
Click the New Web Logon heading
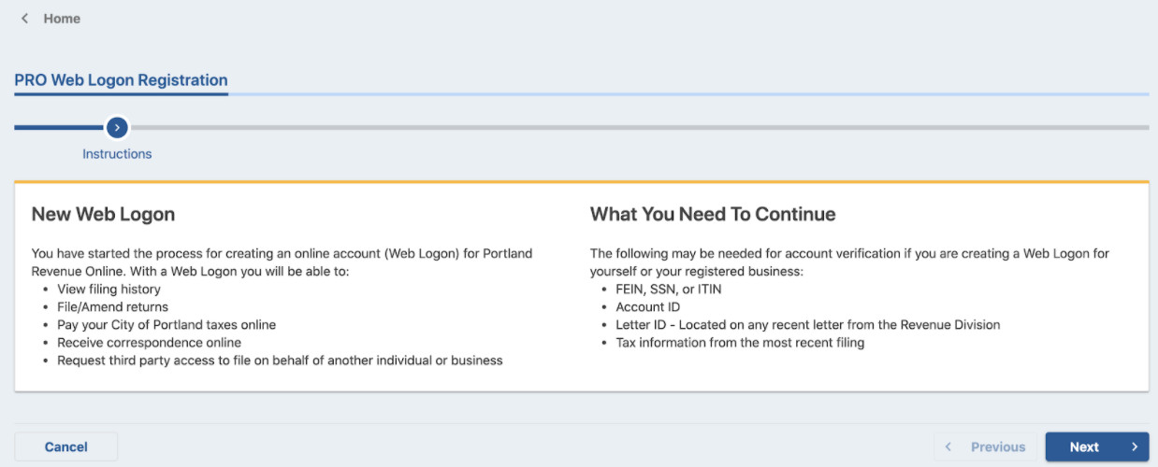click(103, 215)
